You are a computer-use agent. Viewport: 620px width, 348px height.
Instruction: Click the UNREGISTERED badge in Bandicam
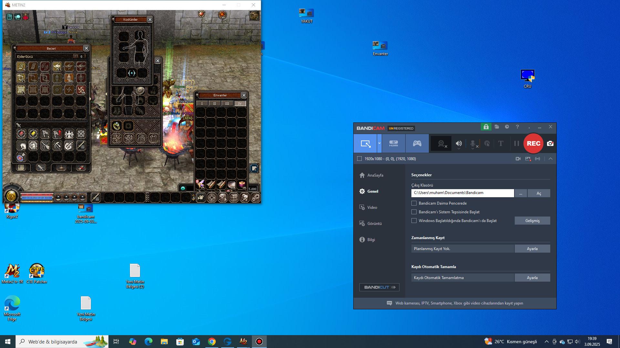coord(401,128)
